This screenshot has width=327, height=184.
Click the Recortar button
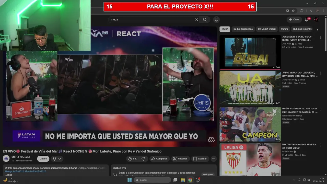pyautogui.click(x=180, y=159)
